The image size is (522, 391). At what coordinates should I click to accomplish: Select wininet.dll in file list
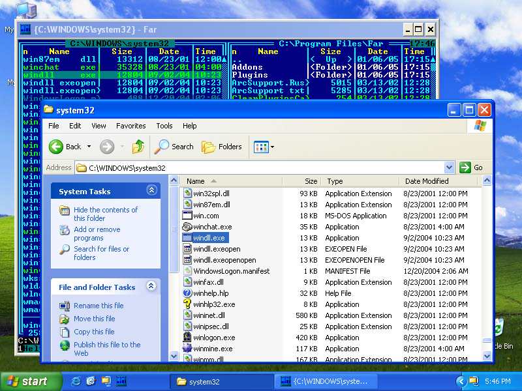209,315
